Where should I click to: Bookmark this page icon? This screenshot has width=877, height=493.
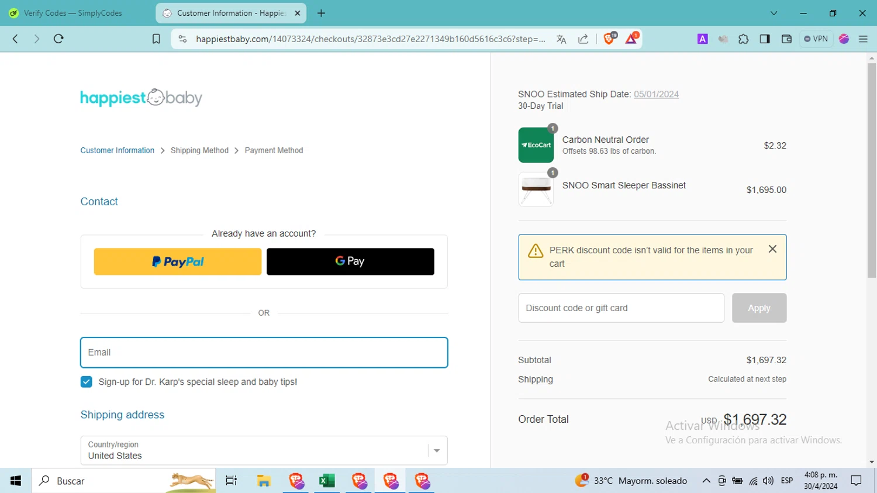[156, 39]
